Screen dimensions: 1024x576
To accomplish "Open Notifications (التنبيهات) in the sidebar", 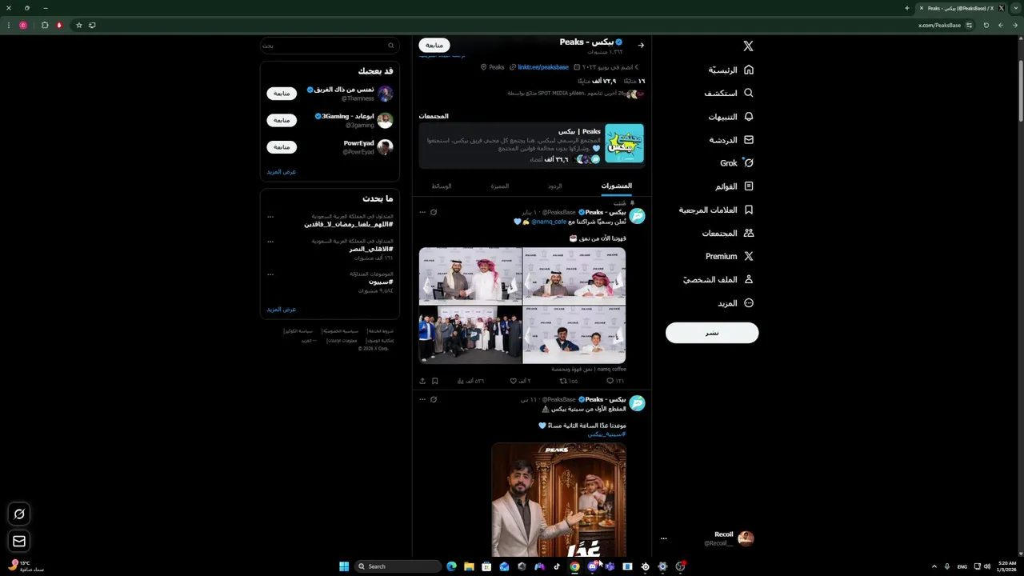I will 730,117.
